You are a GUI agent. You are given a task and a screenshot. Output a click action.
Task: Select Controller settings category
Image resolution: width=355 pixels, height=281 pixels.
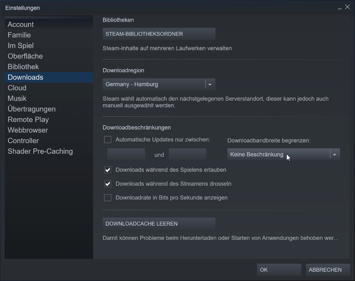49,141
